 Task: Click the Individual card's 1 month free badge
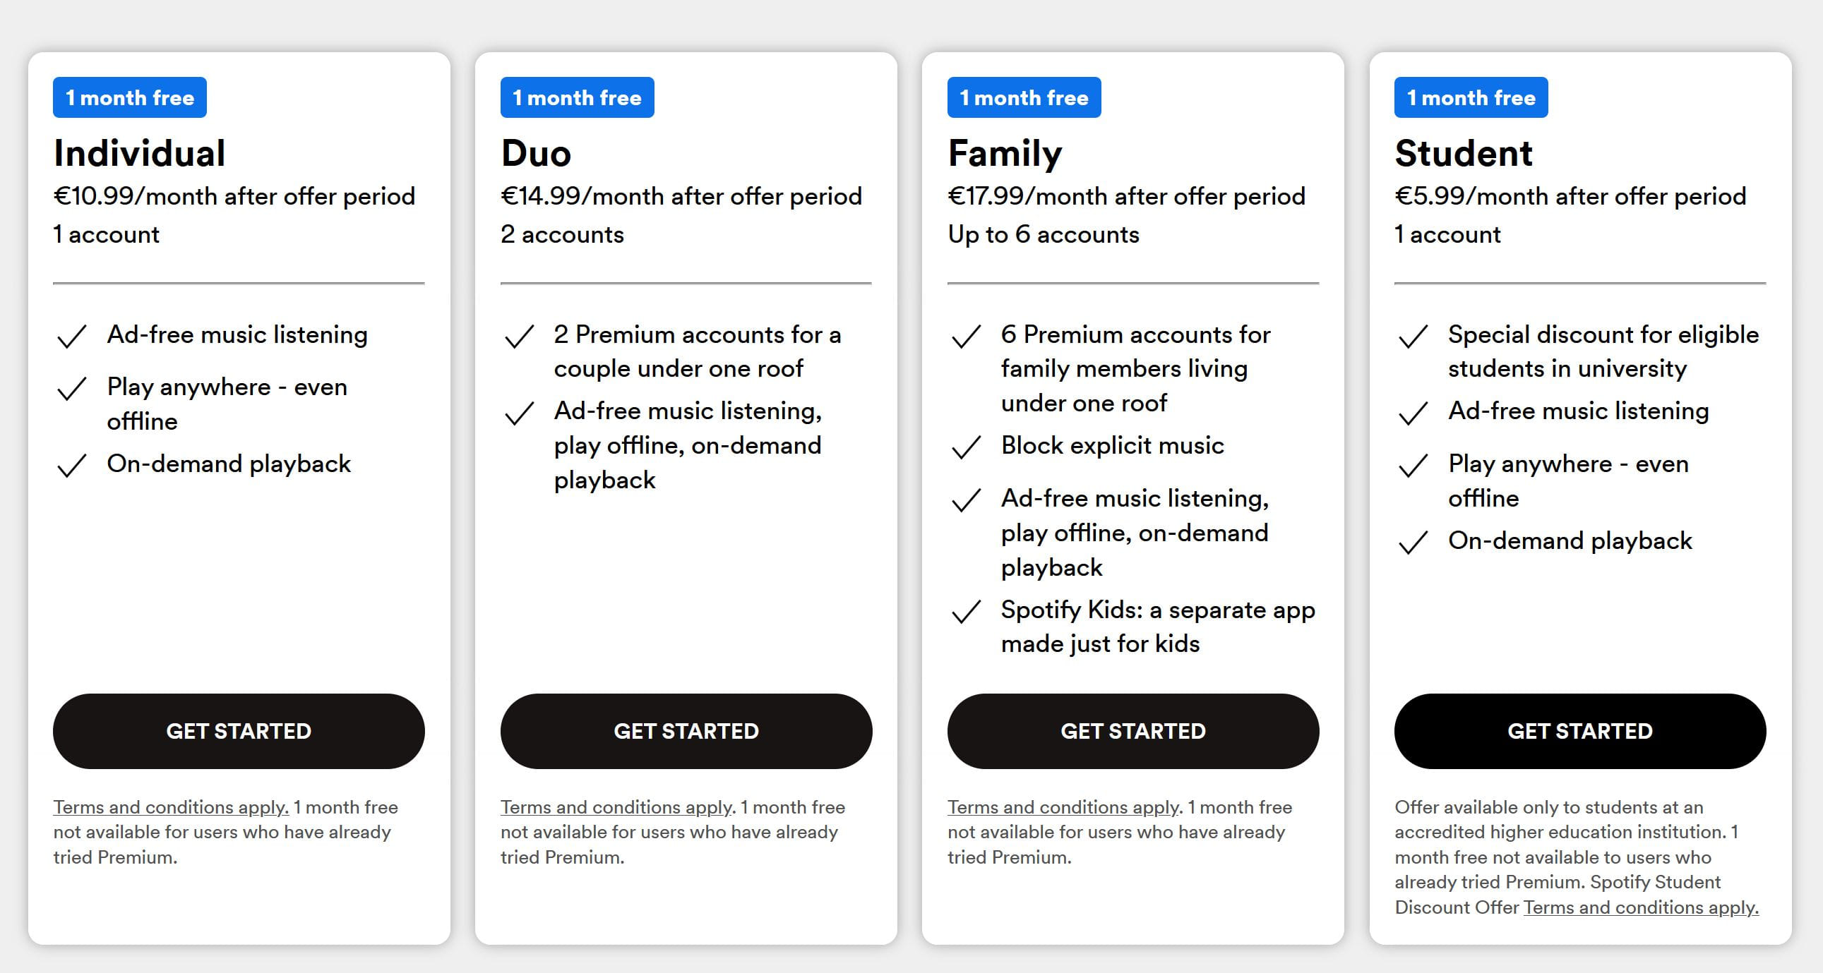coord(129,97)
